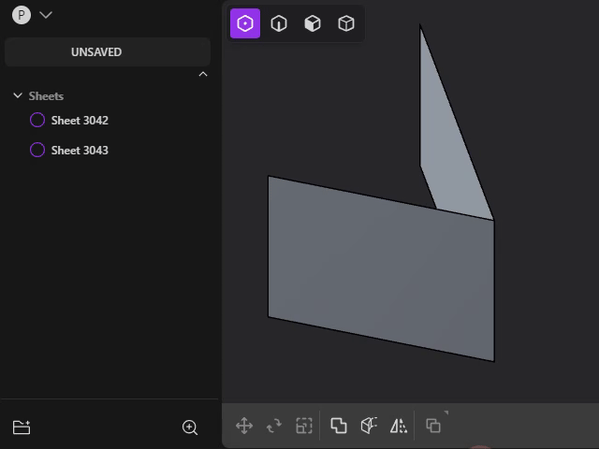Click the cube with dashed edges icon

pyautogui.click(x=369, y=426)
